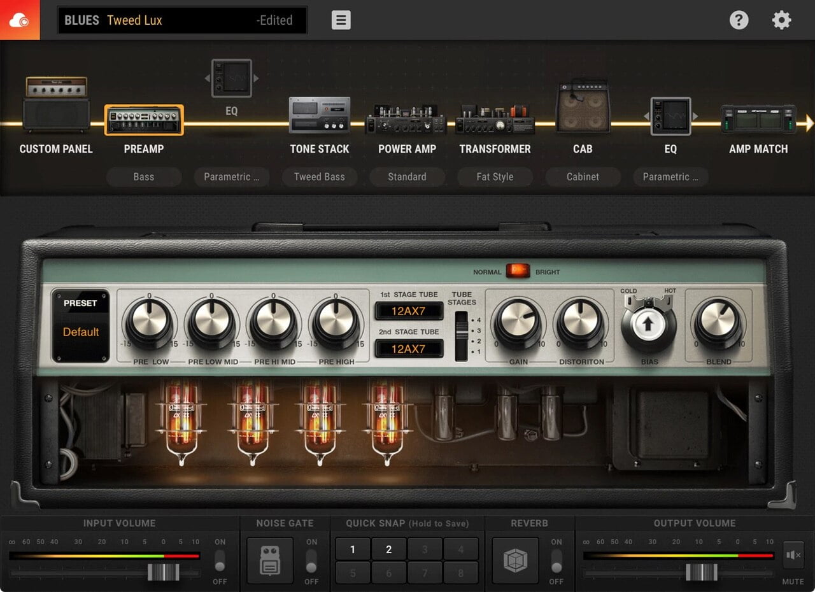The image size is (815, 592).
Task: Open the Parametric EQ type dropdown
Action: [231, 177]
